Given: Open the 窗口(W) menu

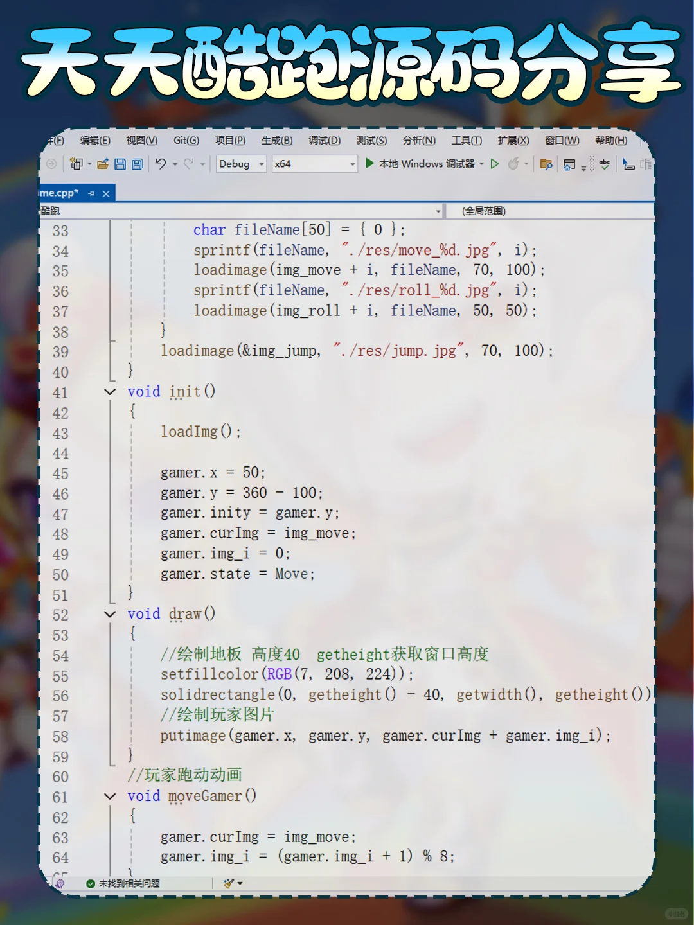Looking at the screenshot, I should tap(562, 141).
